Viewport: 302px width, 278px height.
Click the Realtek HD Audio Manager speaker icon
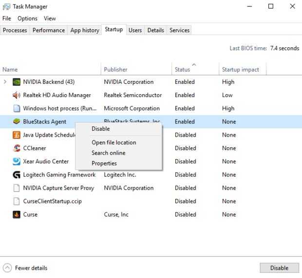click(x=16, y=95)
